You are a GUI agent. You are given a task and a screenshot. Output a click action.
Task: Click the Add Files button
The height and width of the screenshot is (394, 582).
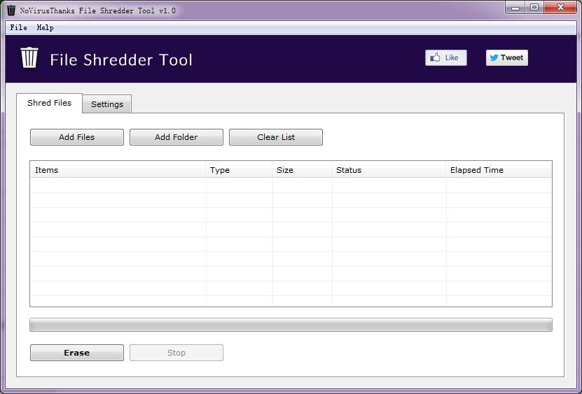coord(77,137)
